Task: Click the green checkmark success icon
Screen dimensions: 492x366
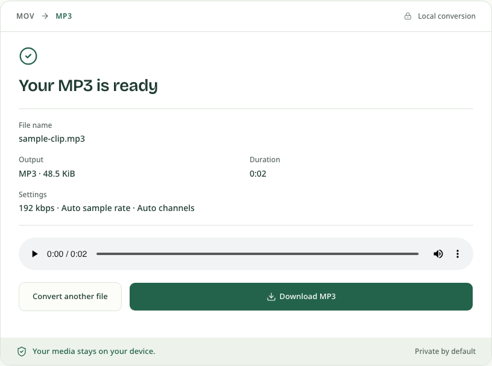Action: pos(28,56)
